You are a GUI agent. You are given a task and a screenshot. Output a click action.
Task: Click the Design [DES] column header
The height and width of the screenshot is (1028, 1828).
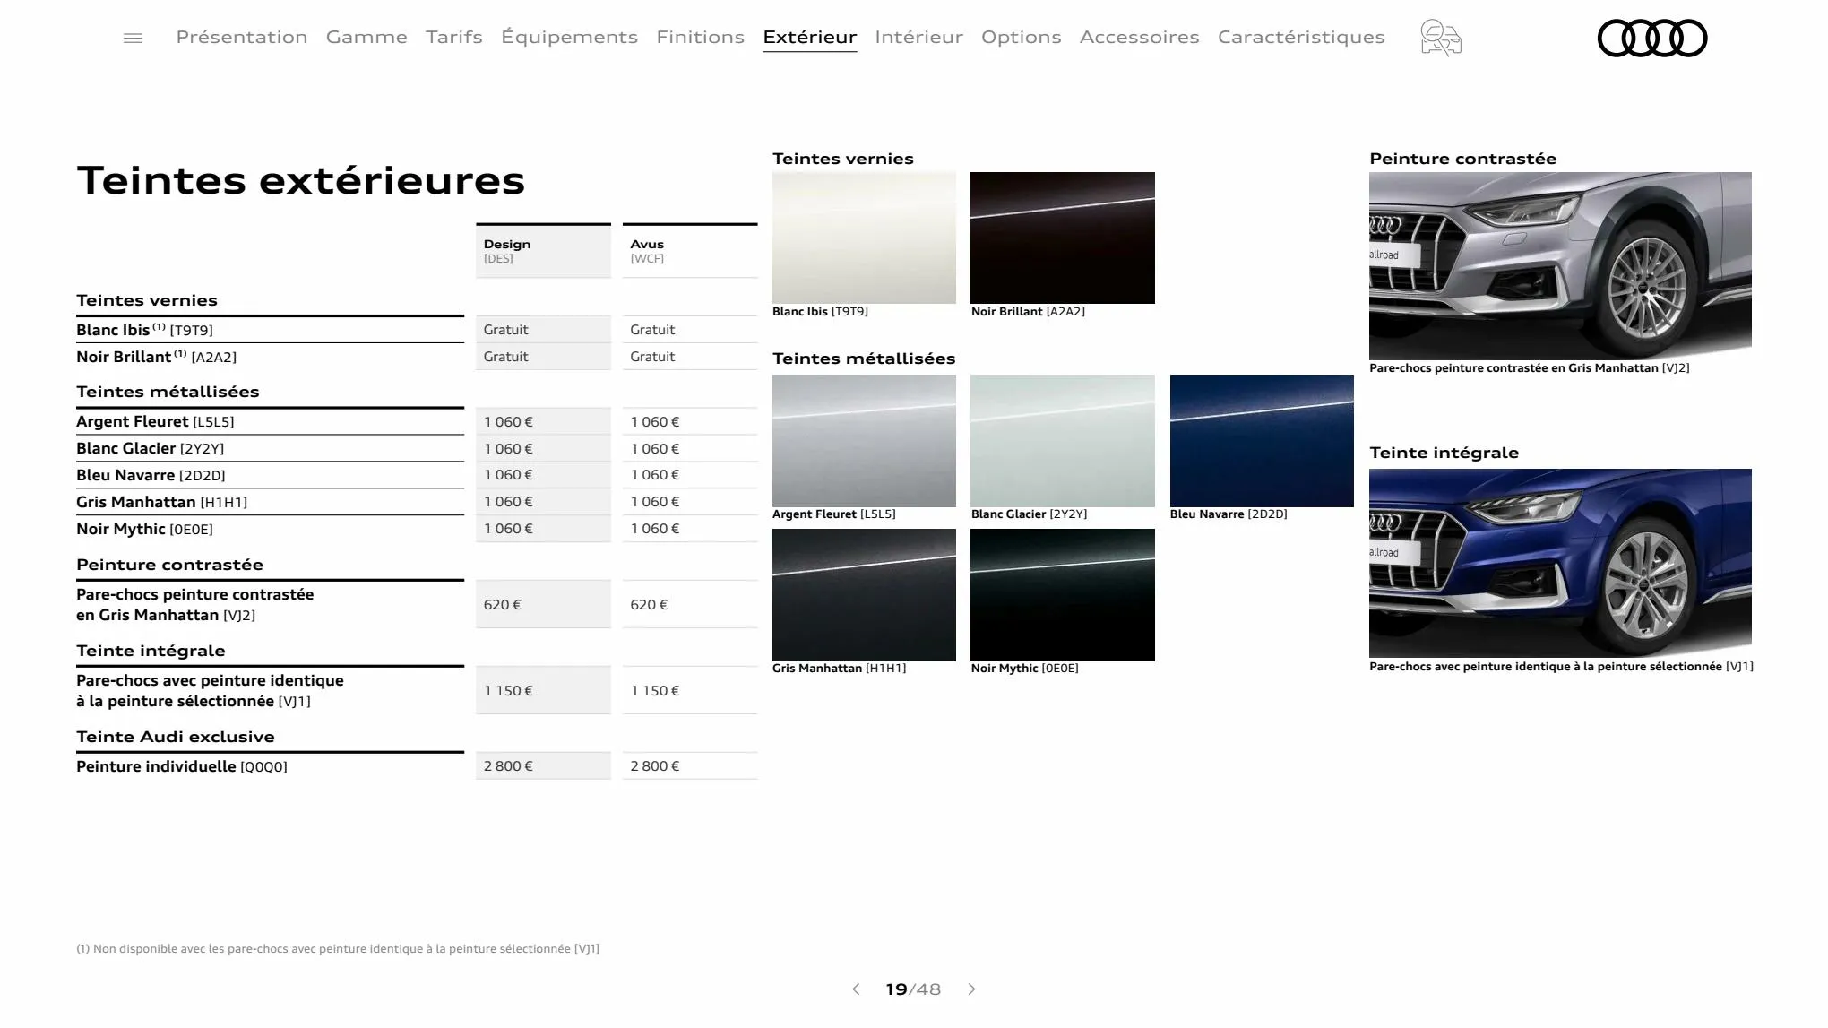(543, 251)
